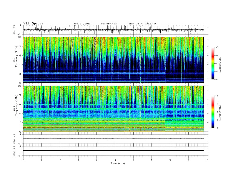Screen dimensions: 233x180
Task: Click the "-5" tick on ch.1 colorbar
Action: [x=217, y=64]
